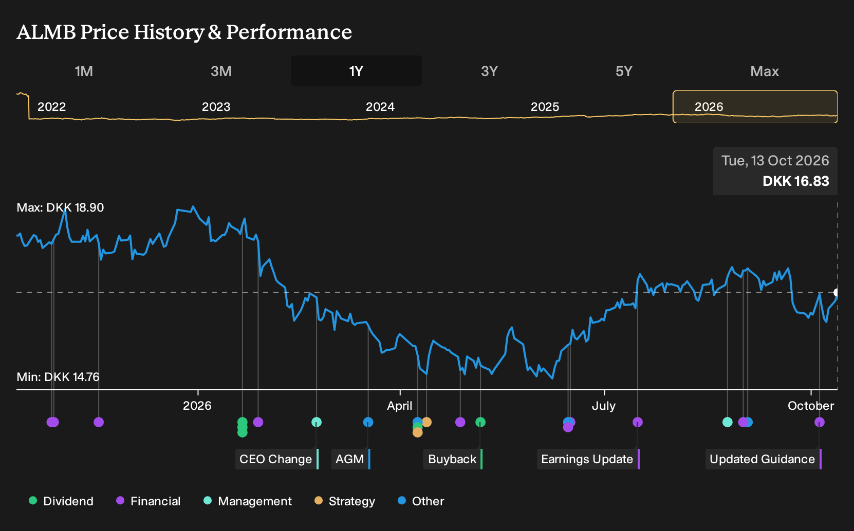Click the purple Financial dot above Earnings Update

pos(638,422)
